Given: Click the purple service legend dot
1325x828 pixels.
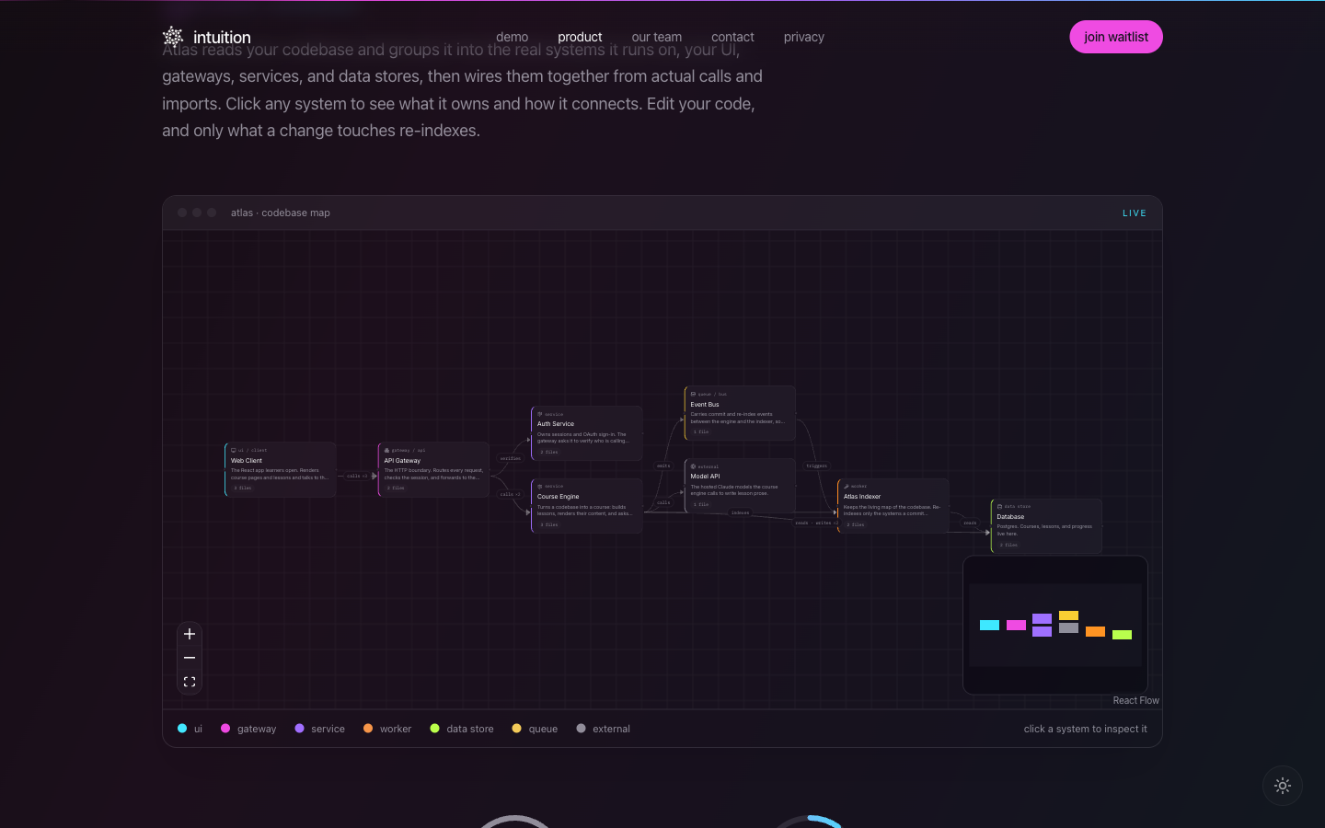Looking at the screenshot, I should pyautogui.click(x=299, y=729).
